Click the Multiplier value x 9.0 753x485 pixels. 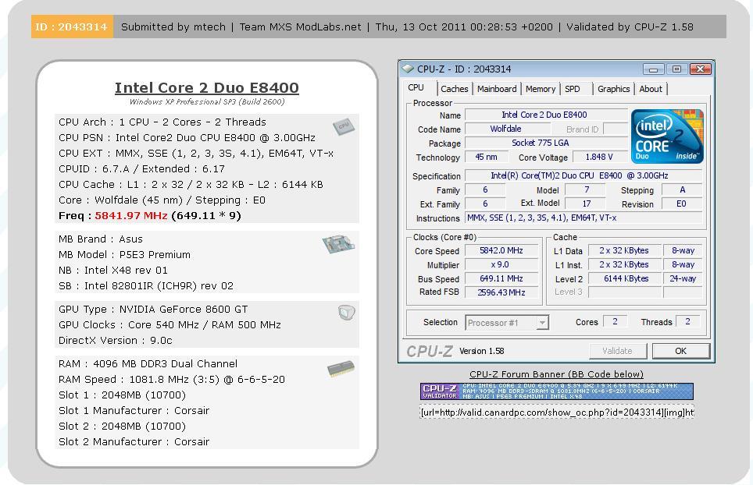pyautogui.click(x=501, y=264)
